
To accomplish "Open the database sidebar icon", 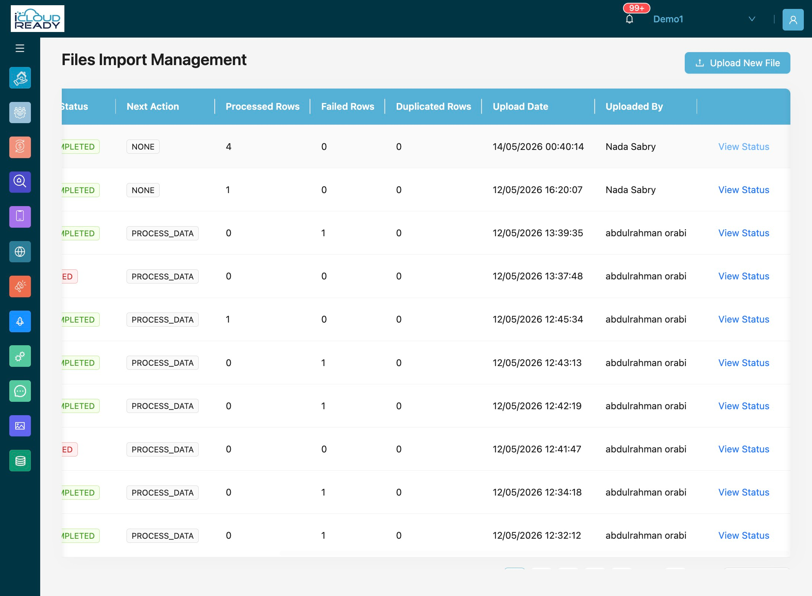I will 20,461.
